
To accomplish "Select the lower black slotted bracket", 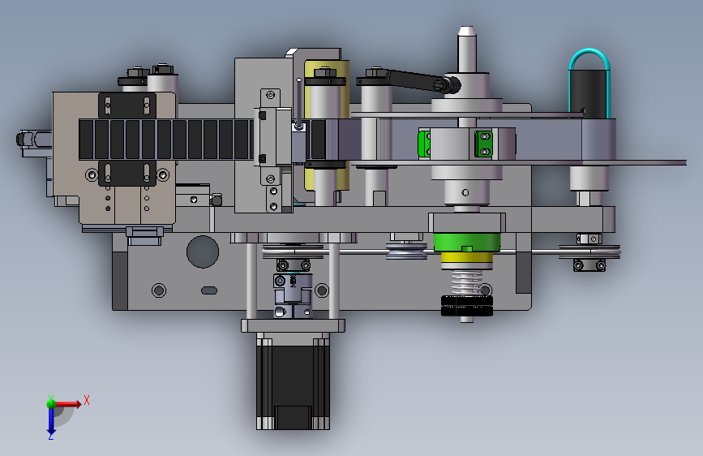I will coord(127,174).
